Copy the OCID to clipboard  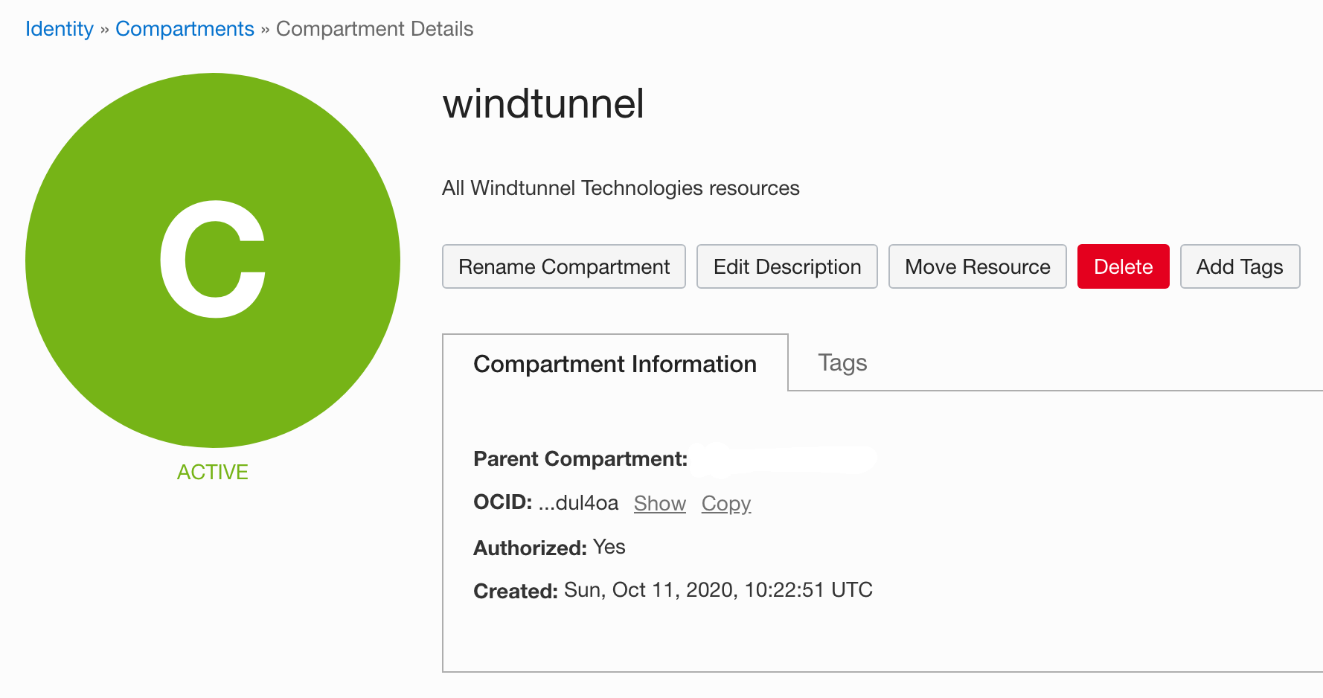(x=726, y=504)
